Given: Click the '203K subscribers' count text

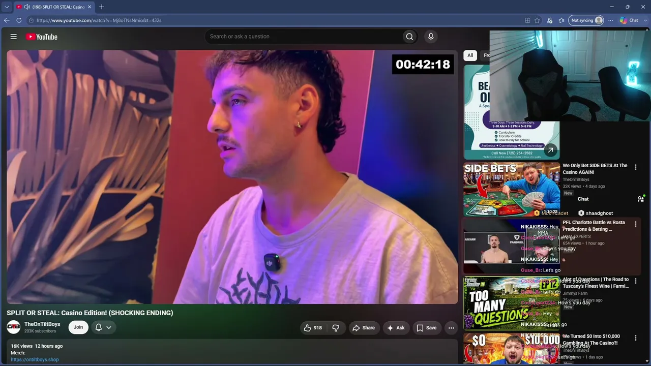Looking at the screenshot, I should click(x=40, y=331).
